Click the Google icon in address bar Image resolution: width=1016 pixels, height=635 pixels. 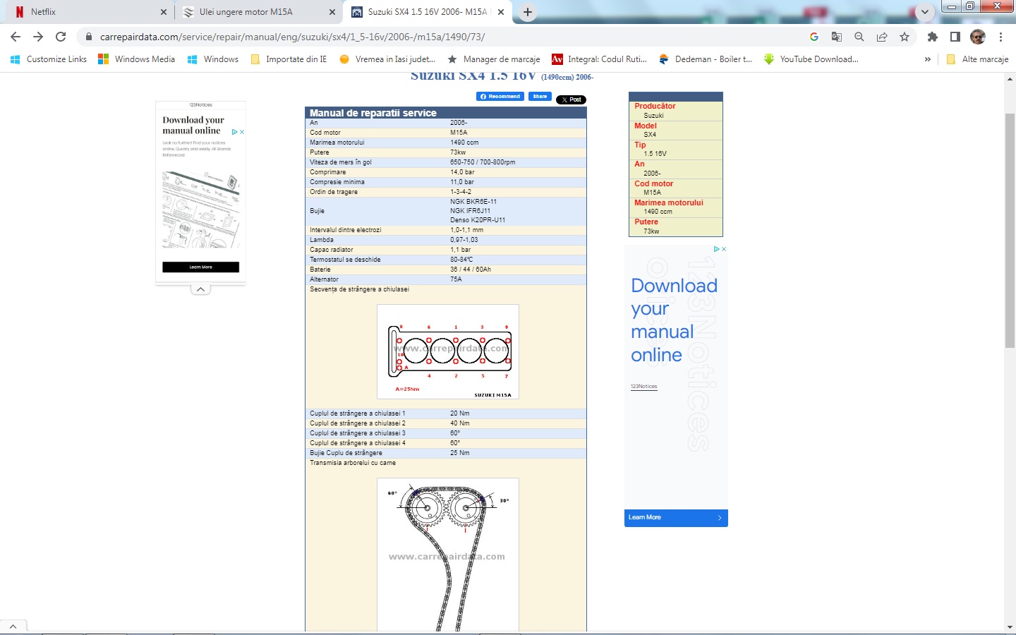pyautogui.click(x=814, y=37)
